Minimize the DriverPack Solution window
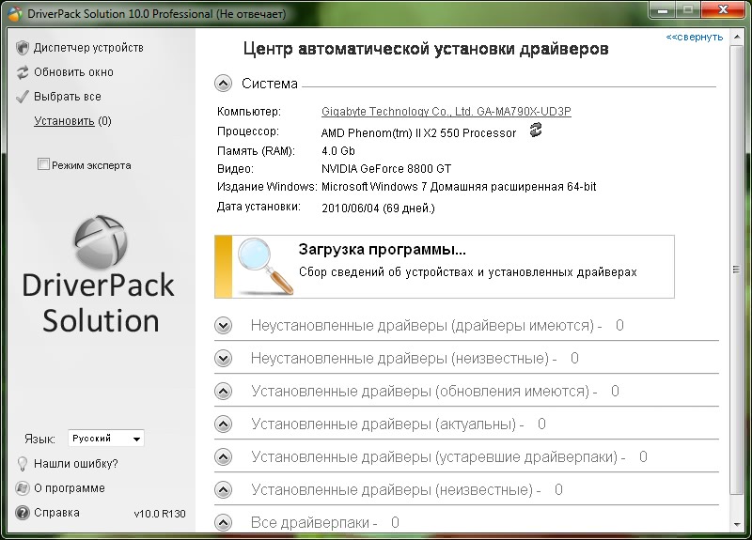 coord(663,9)
